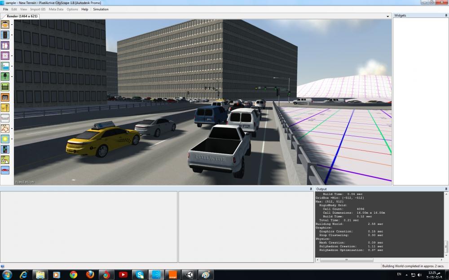Open the Simulation menu

click(101, 9)
